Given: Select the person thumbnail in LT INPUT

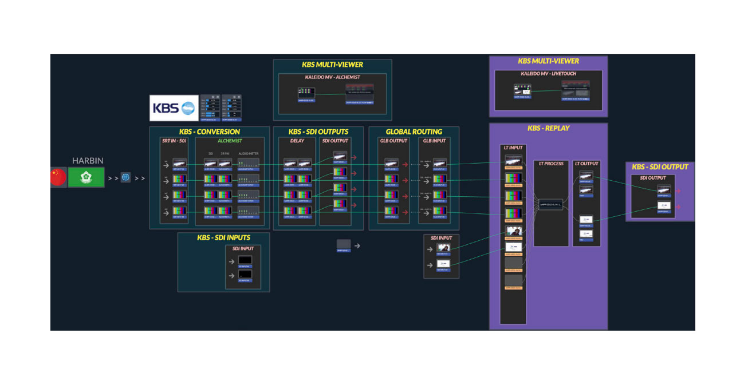Looking at the screenshot, I should (513, 231).
